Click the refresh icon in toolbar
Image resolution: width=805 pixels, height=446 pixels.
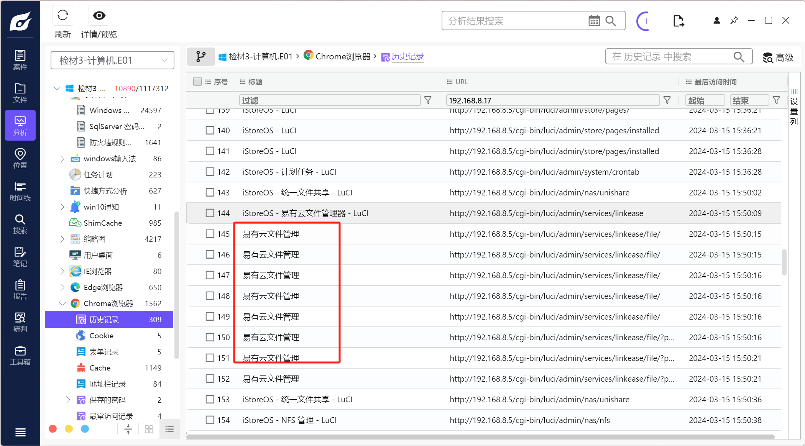[x=62, y=16]
